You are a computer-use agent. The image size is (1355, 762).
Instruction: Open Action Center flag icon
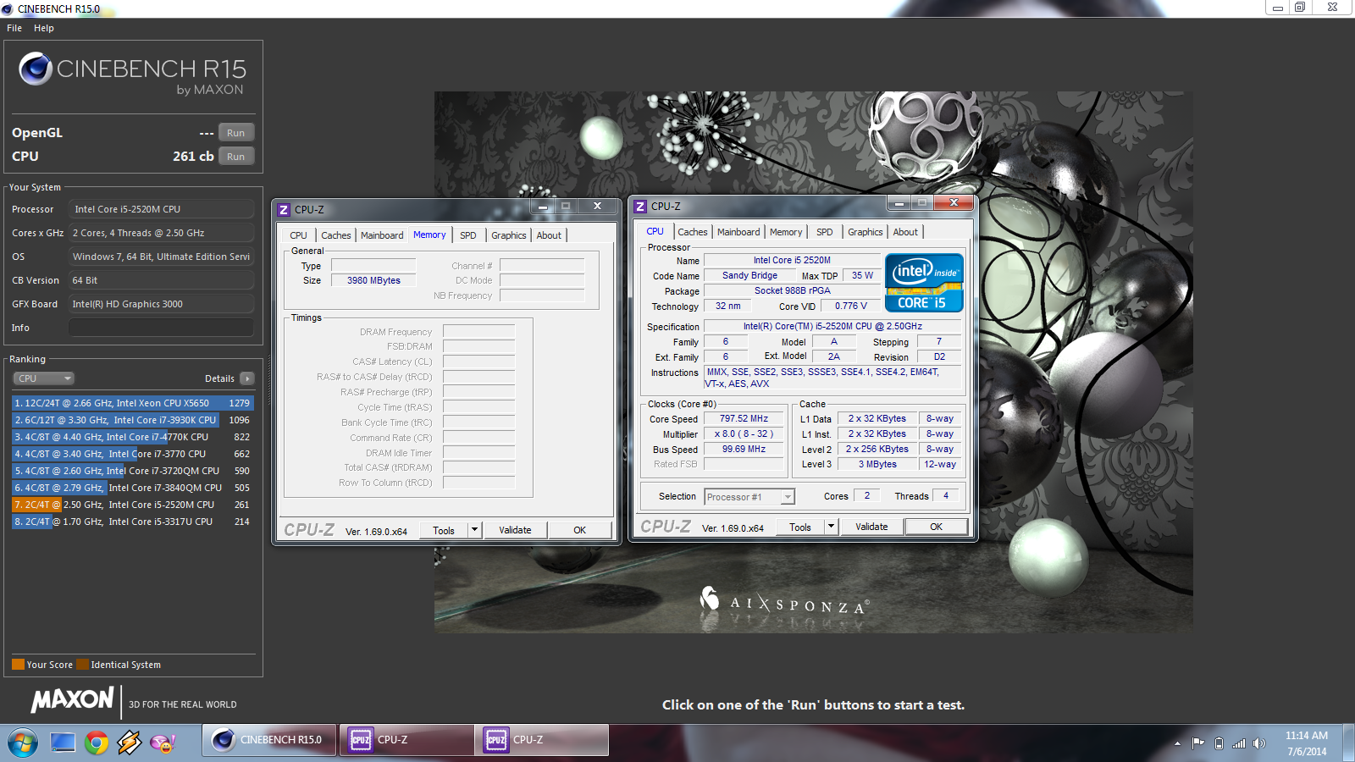point(1197,743)
